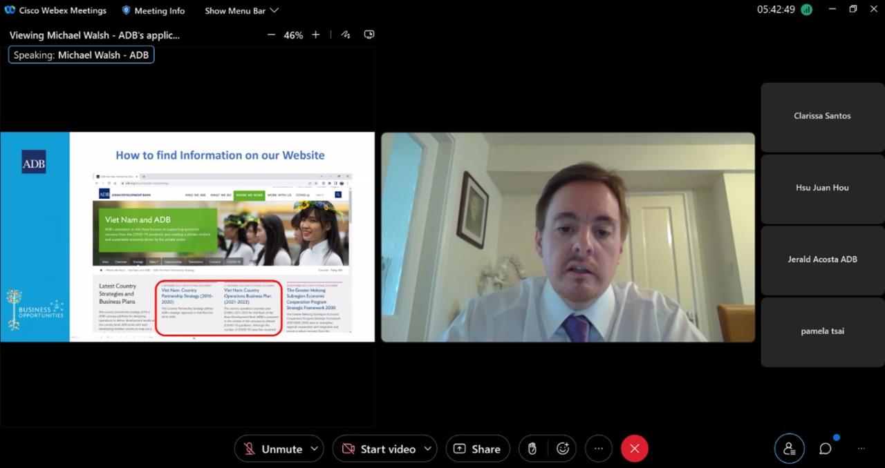Check the green connection quality indicator icon
The image size is (885, 468).
click(806, 10)
